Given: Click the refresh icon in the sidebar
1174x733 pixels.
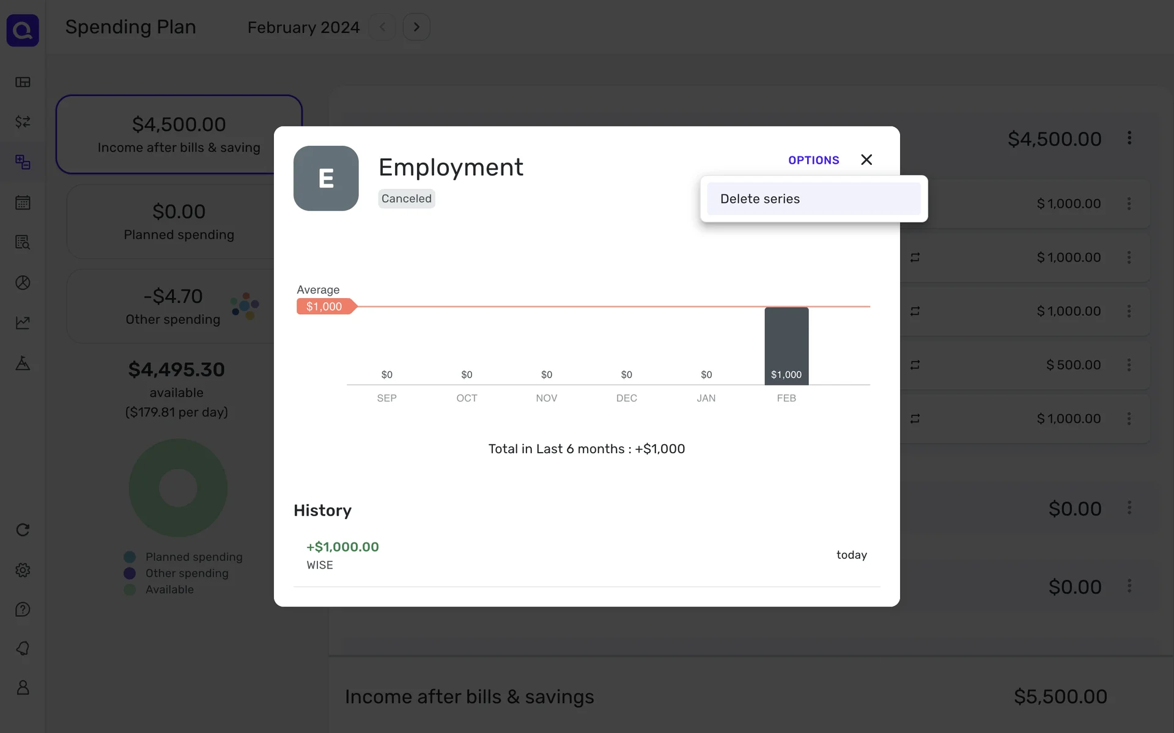Looking at the screenshot, I should [23, 530].
